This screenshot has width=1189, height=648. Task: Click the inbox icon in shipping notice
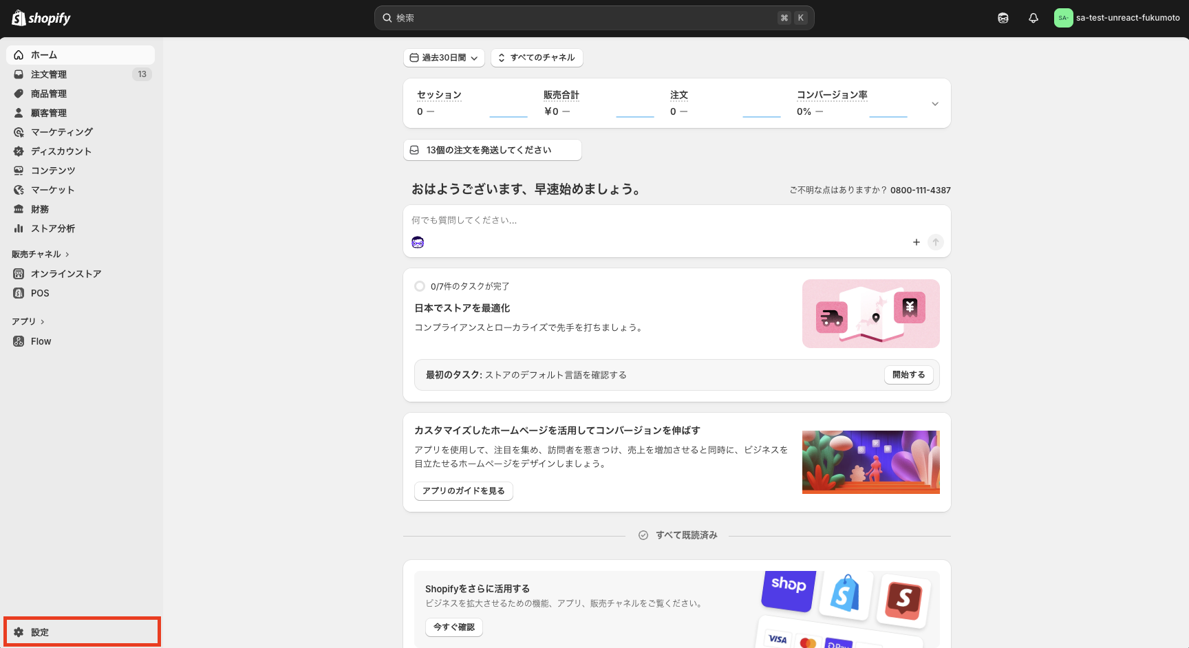[x=414, y=150]
